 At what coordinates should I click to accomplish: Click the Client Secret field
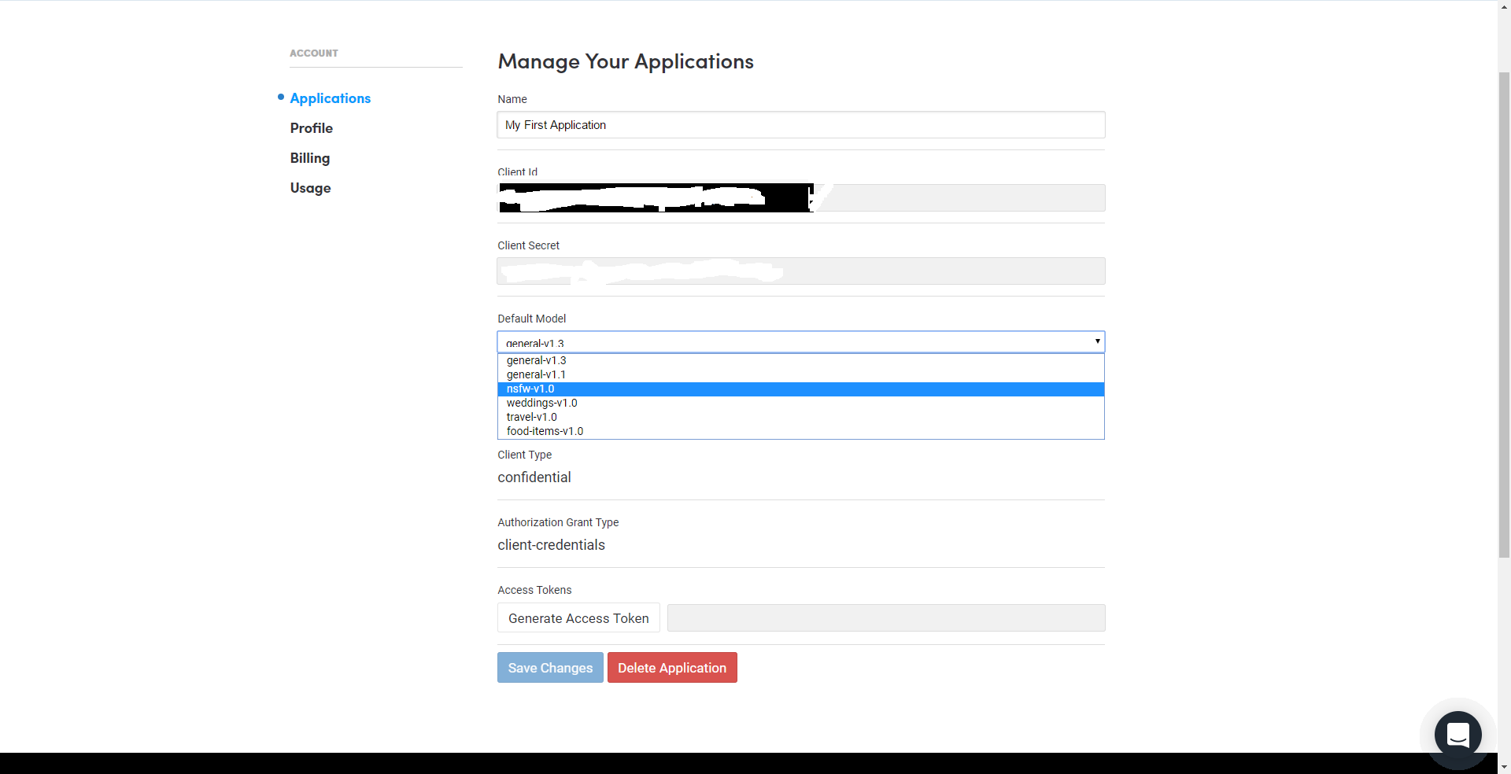(944, 271)
